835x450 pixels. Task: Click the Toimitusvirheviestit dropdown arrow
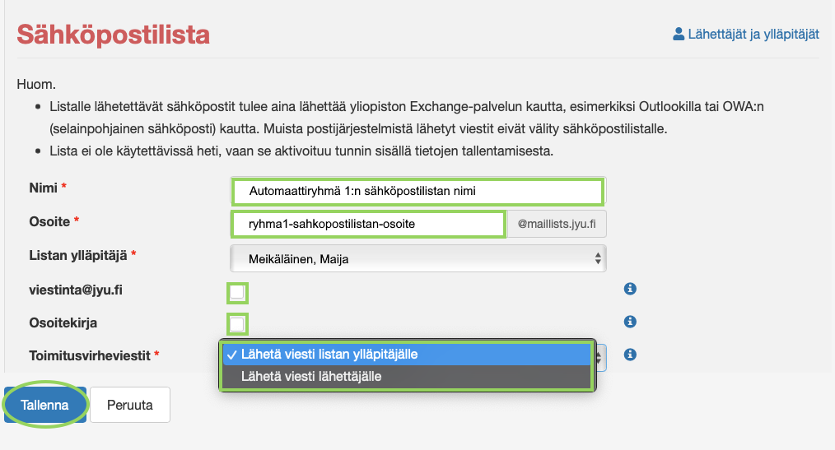coord(600,355)
